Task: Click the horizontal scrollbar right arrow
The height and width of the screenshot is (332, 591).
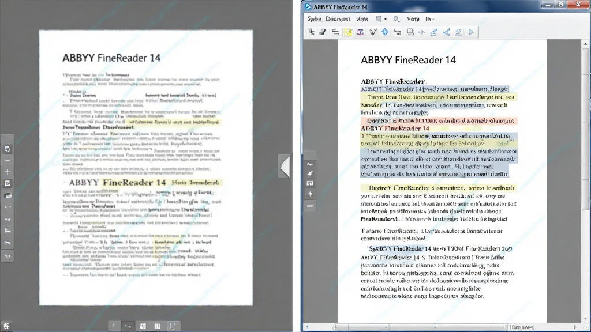Action: [575, 327]
